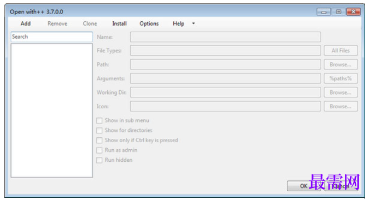Enable Show in sub menu

point(99,121)
